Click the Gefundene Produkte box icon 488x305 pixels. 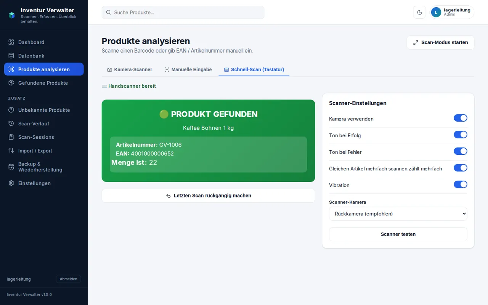tap(11, 83)
